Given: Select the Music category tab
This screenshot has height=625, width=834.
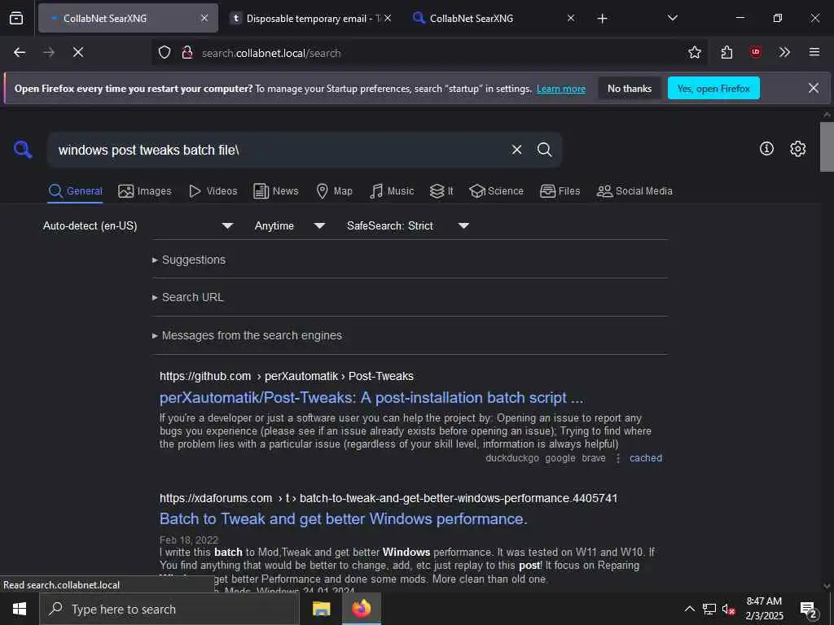Looking at the screenshot, I should tap(392, 191).
